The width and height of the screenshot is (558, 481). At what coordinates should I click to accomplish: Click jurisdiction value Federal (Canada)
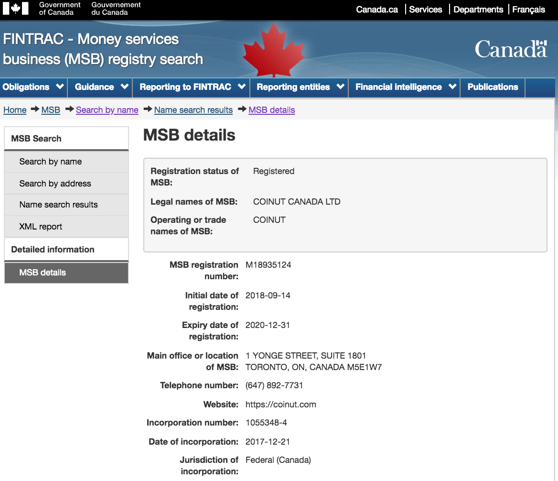[x=278, y=460]
